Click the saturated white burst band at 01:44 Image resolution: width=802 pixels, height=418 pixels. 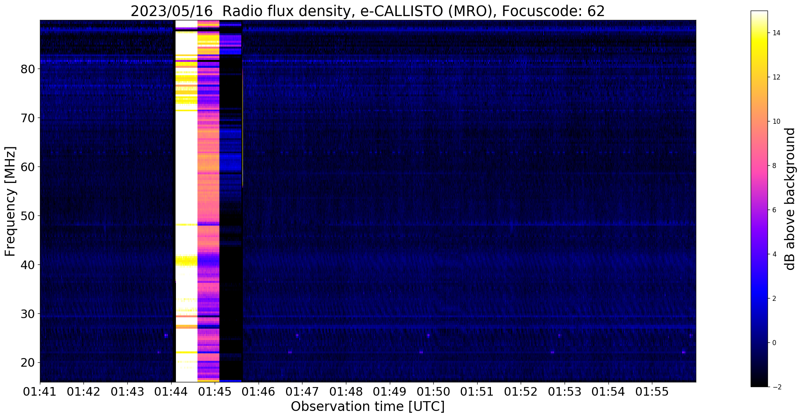tap(186, 201)
